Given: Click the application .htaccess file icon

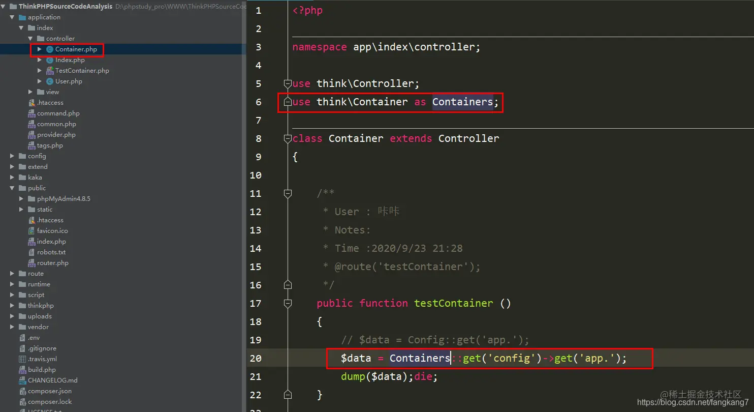Looking at the screenshot, I should click(x=32, y=103).
